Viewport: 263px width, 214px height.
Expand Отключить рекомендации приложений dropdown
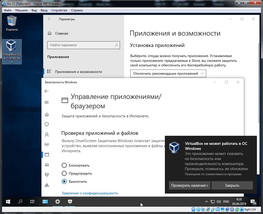168,73
